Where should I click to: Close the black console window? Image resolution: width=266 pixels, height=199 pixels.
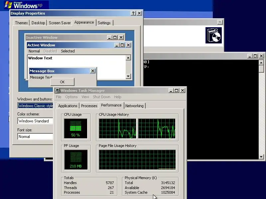point(261,56)
